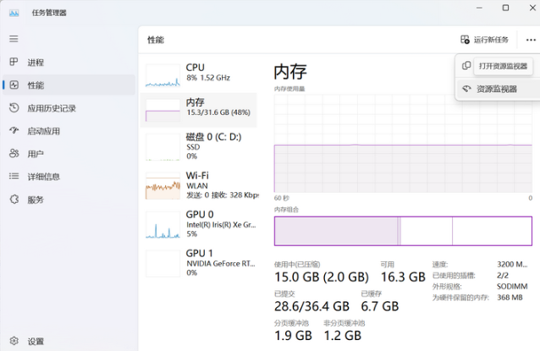This screenshot has height=351, width=540.
Task: Open 设置 gear icon at bottom
Action: tap(14, 341)
